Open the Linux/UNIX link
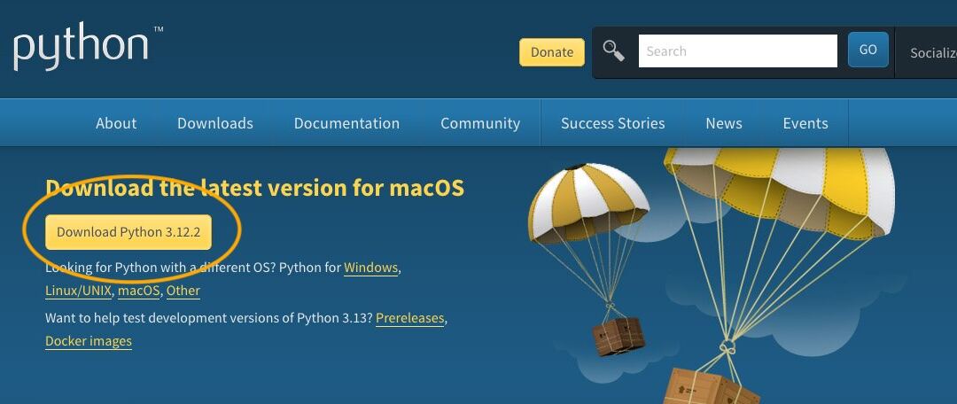 pyautogui.click(x=79, y=291)
